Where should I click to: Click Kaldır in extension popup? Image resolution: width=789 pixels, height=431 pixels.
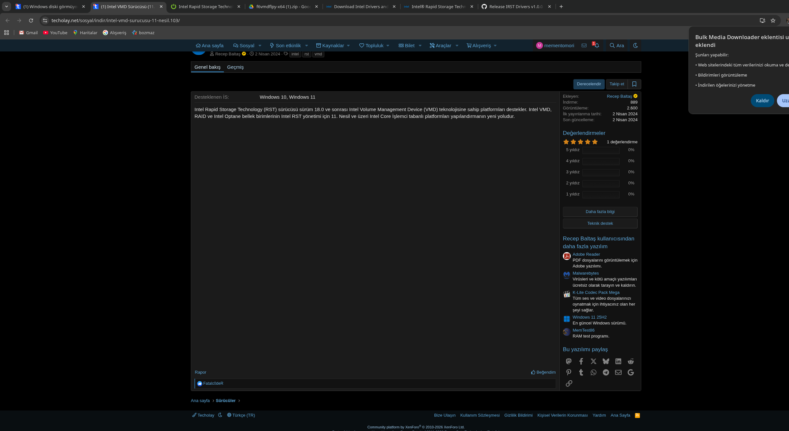coord(762,101)
